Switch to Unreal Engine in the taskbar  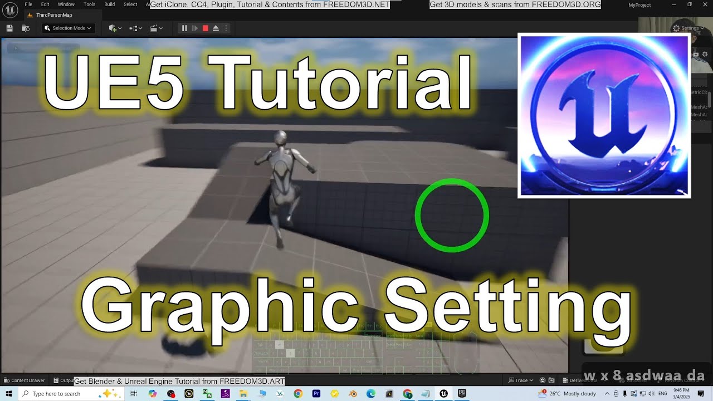pos(443,394)
